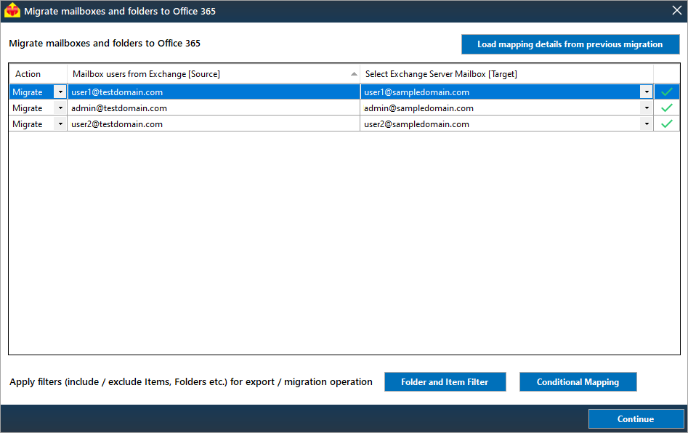Expand target mailbox dropdown for user2@sampledomain.com
This screenshot has width=688, height=433.
coord(646,124)
